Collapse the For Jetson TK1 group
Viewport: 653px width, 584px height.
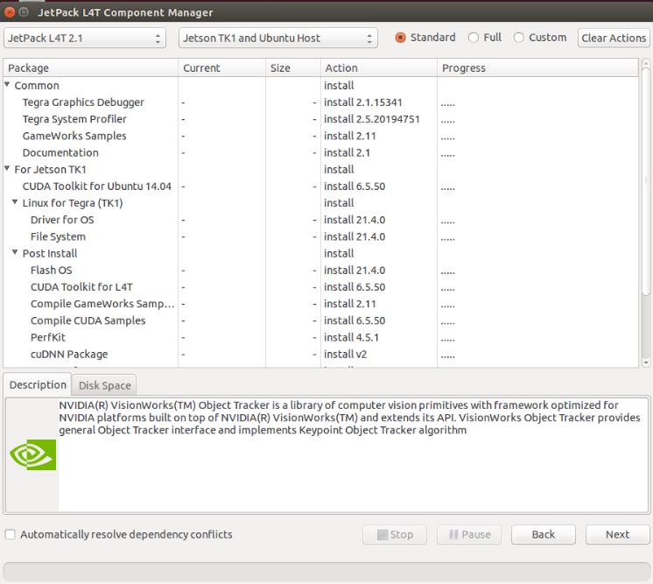7,168
